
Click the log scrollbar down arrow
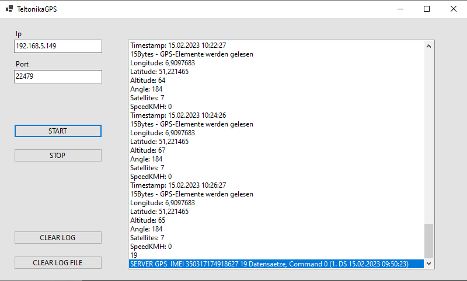pyautogui.click(x=428, y=263)
